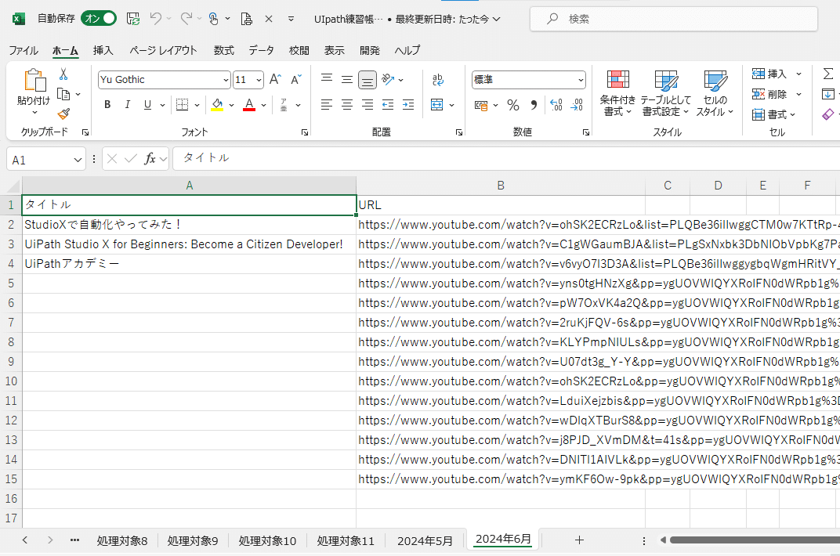Align text left
The height and width of the screenshot is (556, 840).
click(327, 105)
